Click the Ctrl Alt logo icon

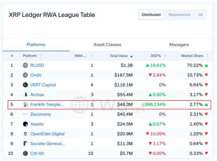pyautogui.click(x=25, y=153)
